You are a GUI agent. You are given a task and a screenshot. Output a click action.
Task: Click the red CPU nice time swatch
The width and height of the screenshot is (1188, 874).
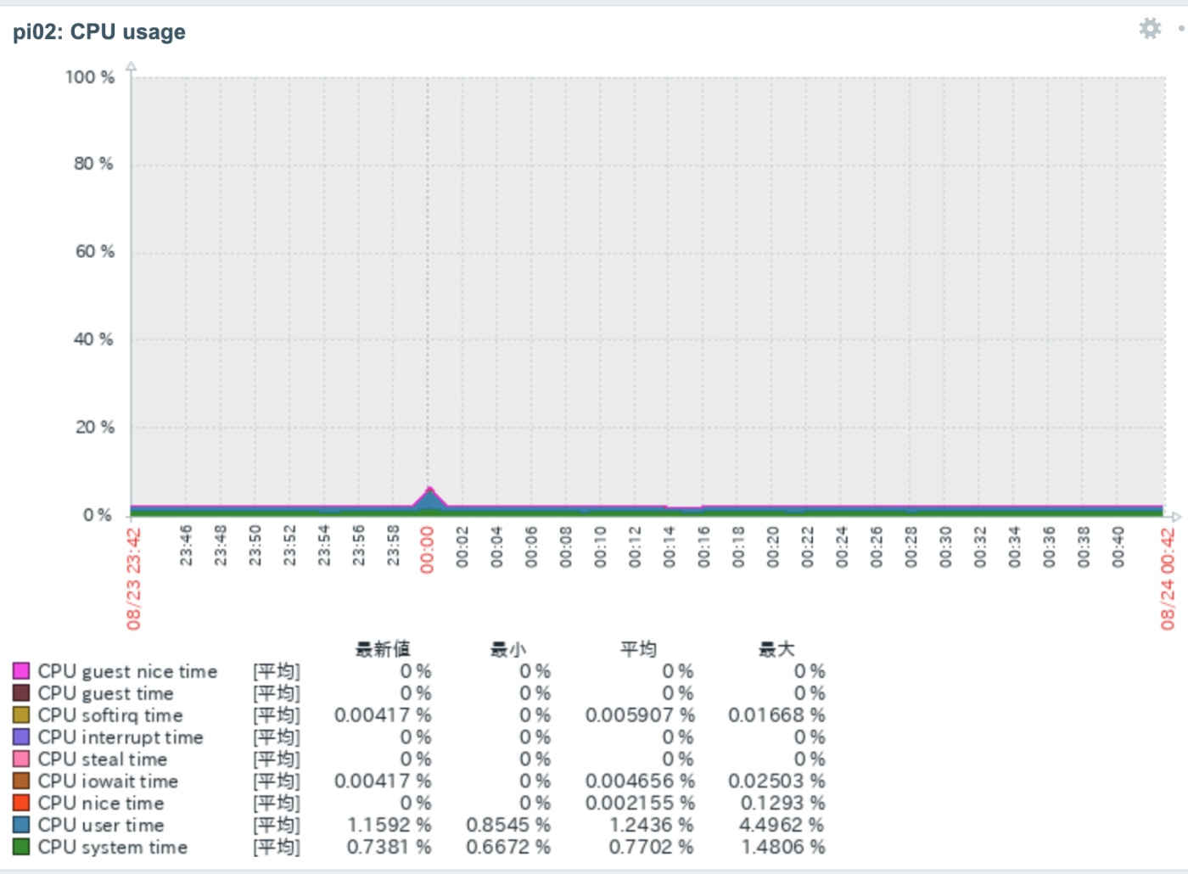pyautogui.click(x=21, y=803)
